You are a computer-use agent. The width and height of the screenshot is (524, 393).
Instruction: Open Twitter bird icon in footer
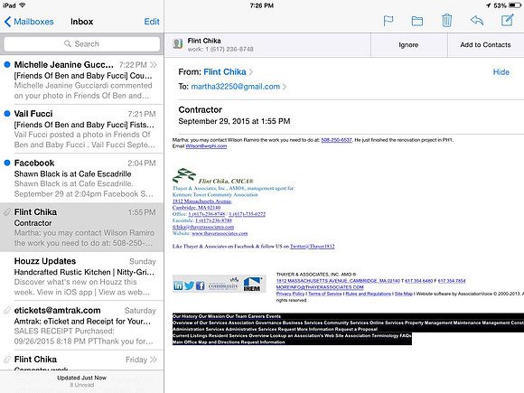point(189,285)
